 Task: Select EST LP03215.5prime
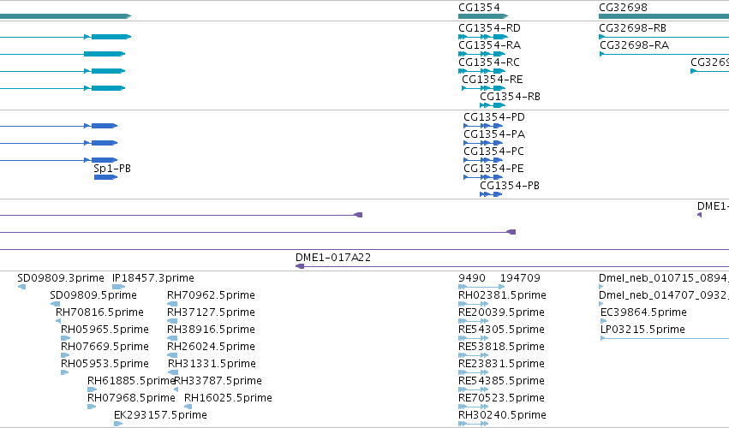point(643,330)
